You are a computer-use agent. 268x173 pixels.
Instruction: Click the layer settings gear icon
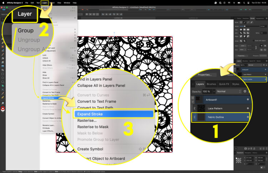point(263,65)
